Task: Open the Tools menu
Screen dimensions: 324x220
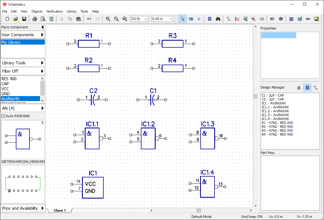Action: (84, 11)
